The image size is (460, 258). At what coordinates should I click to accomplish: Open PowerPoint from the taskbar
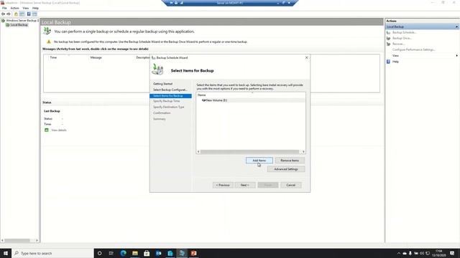point(193,253)
